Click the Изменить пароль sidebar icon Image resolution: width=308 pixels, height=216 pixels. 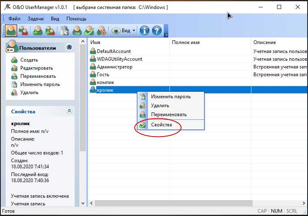(14, 84)
